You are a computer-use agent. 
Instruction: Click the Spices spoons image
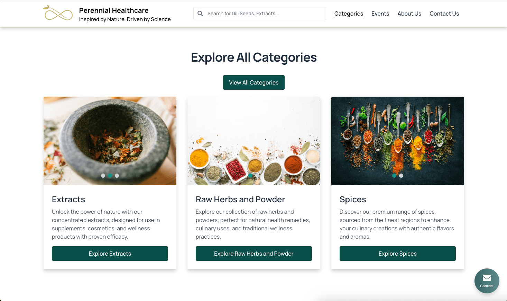(x=398, y=139)
